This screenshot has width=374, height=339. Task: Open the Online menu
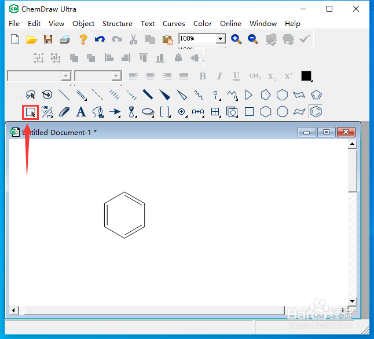tap(230, 24)
